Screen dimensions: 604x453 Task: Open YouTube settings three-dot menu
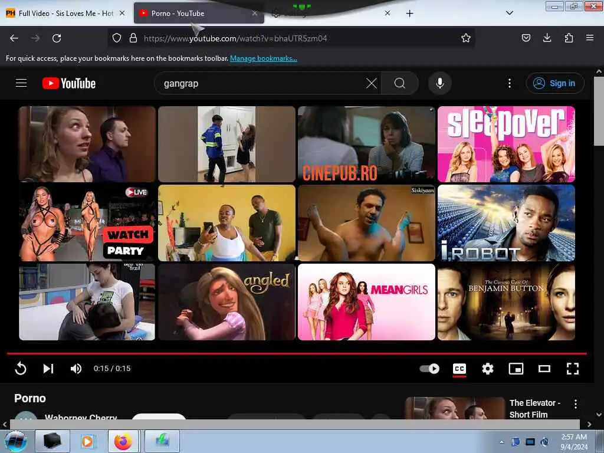[x=509, y=83]
